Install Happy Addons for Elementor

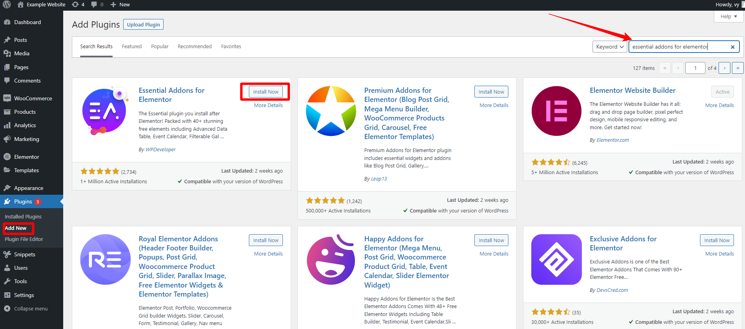pos(491,240)
